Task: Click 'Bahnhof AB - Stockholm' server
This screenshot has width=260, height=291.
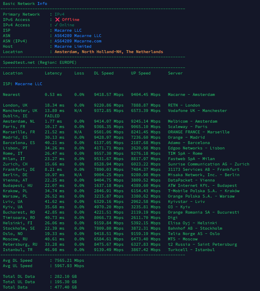Action: point(195,228)
